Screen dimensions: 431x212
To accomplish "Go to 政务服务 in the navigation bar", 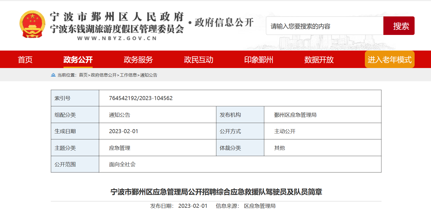I will tap(138, 60).
